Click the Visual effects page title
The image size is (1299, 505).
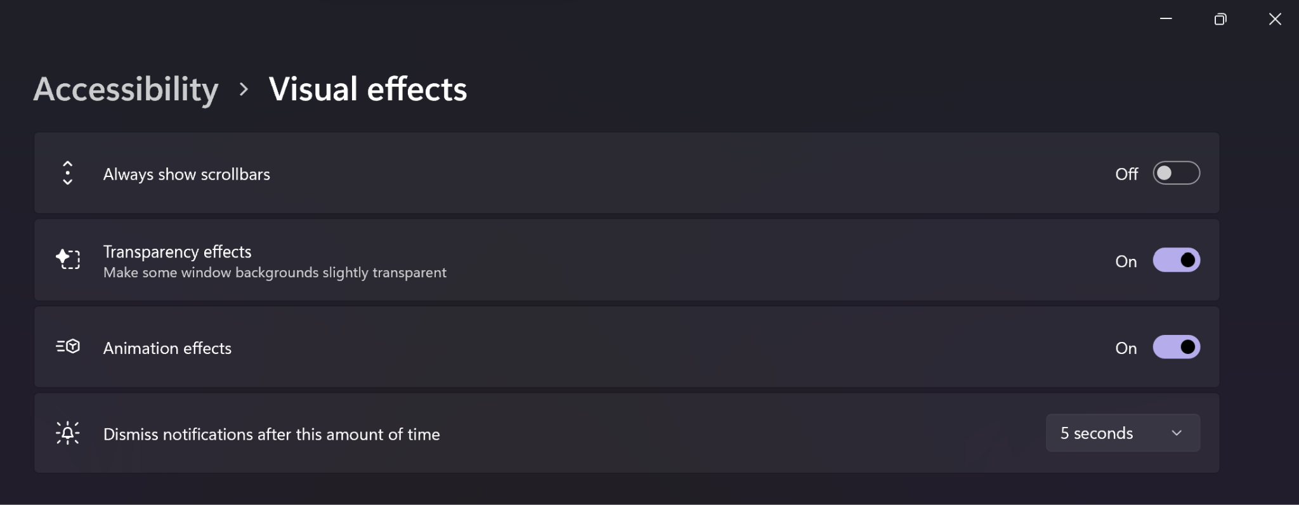coord(367,89)
